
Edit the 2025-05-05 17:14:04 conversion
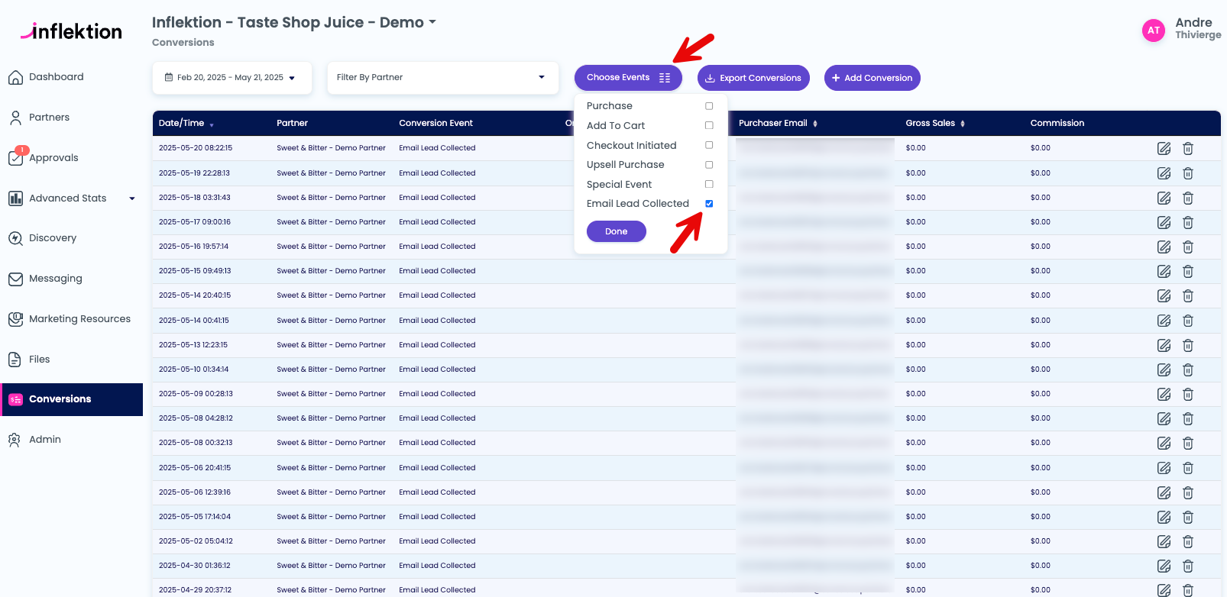pyautogui.click(x=1164, y=517)
